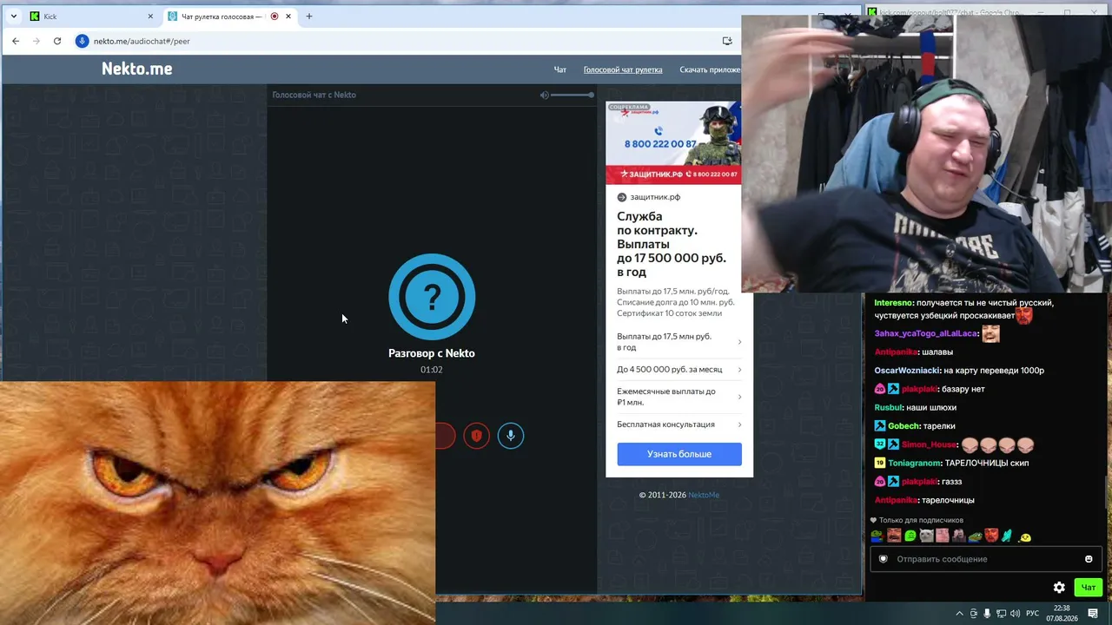The image size is (1112, 625).
Task: Open the tab search dropdown arrow
Action: coord(14,16)
